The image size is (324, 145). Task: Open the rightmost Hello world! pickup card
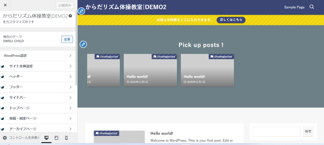coord(207,70)
